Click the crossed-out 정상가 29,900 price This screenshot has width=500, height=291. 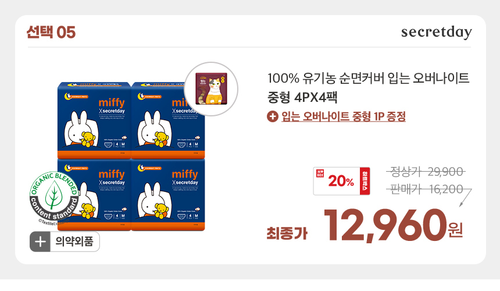point(426,172)
